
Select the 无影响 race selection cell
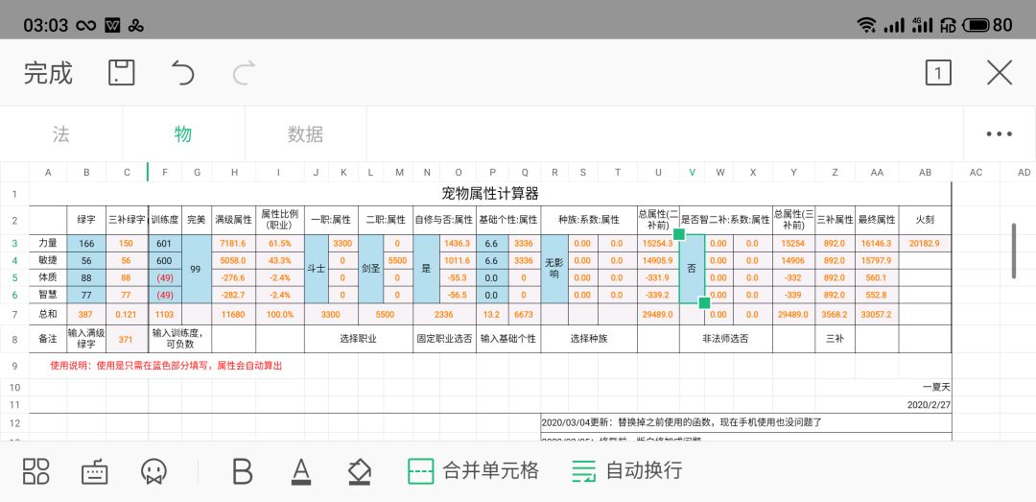point(554,269)
